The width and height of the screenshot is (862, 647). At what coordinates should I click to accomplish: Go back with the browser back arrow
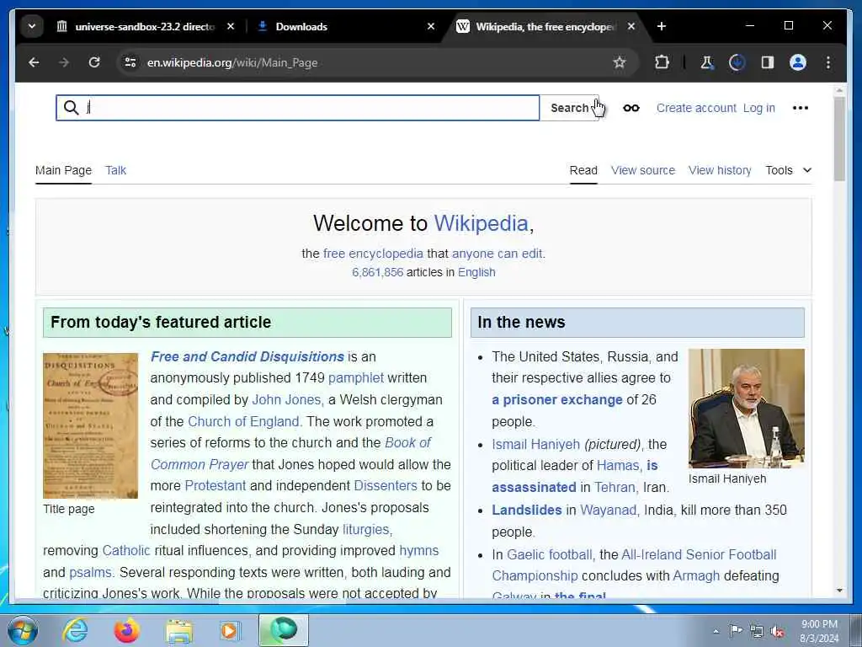tap(34, 62)
